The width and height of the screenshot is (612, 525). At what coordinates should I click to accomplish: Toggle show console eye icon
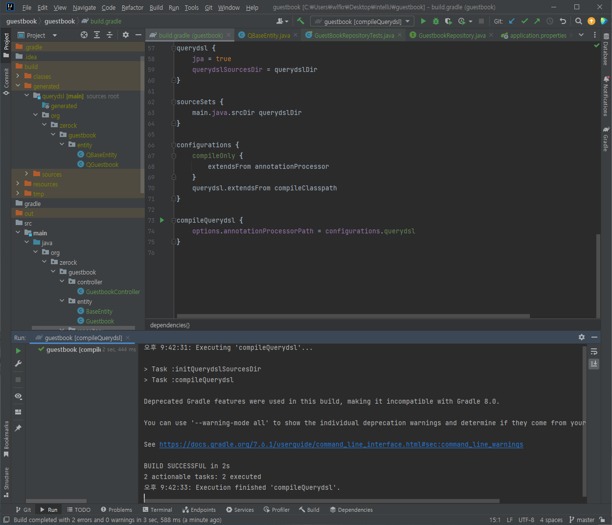tap(18, 396)
